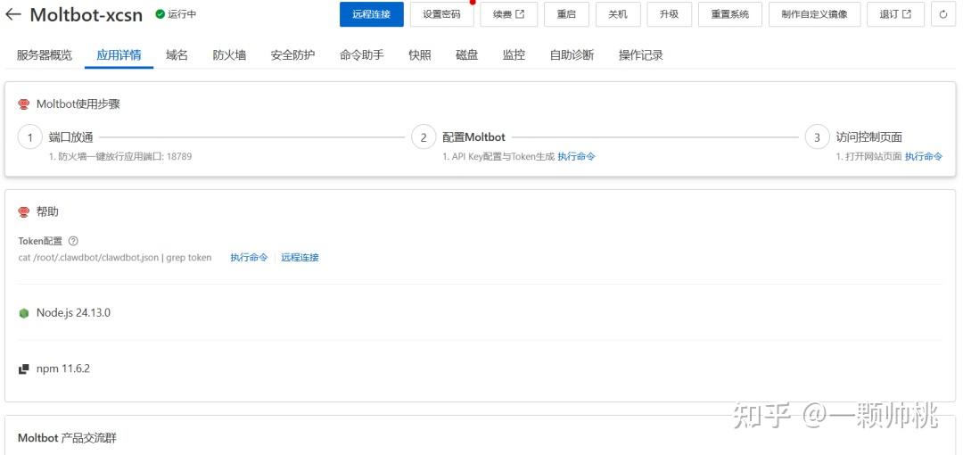This screenshot has height=455, width=963.
Task: Click the 重启 restart button
Action: (566, 14)
